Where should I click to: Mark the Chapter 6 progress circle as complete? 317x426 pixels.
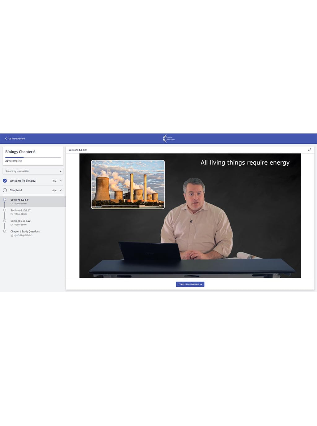pos(5,190)
